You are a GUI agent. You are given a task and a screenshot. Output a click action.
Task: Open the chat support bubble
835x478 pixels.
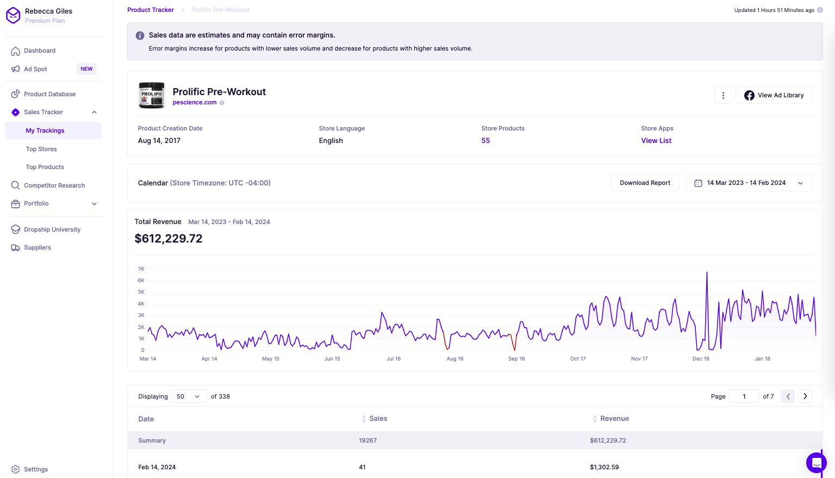tap(816, 463)
